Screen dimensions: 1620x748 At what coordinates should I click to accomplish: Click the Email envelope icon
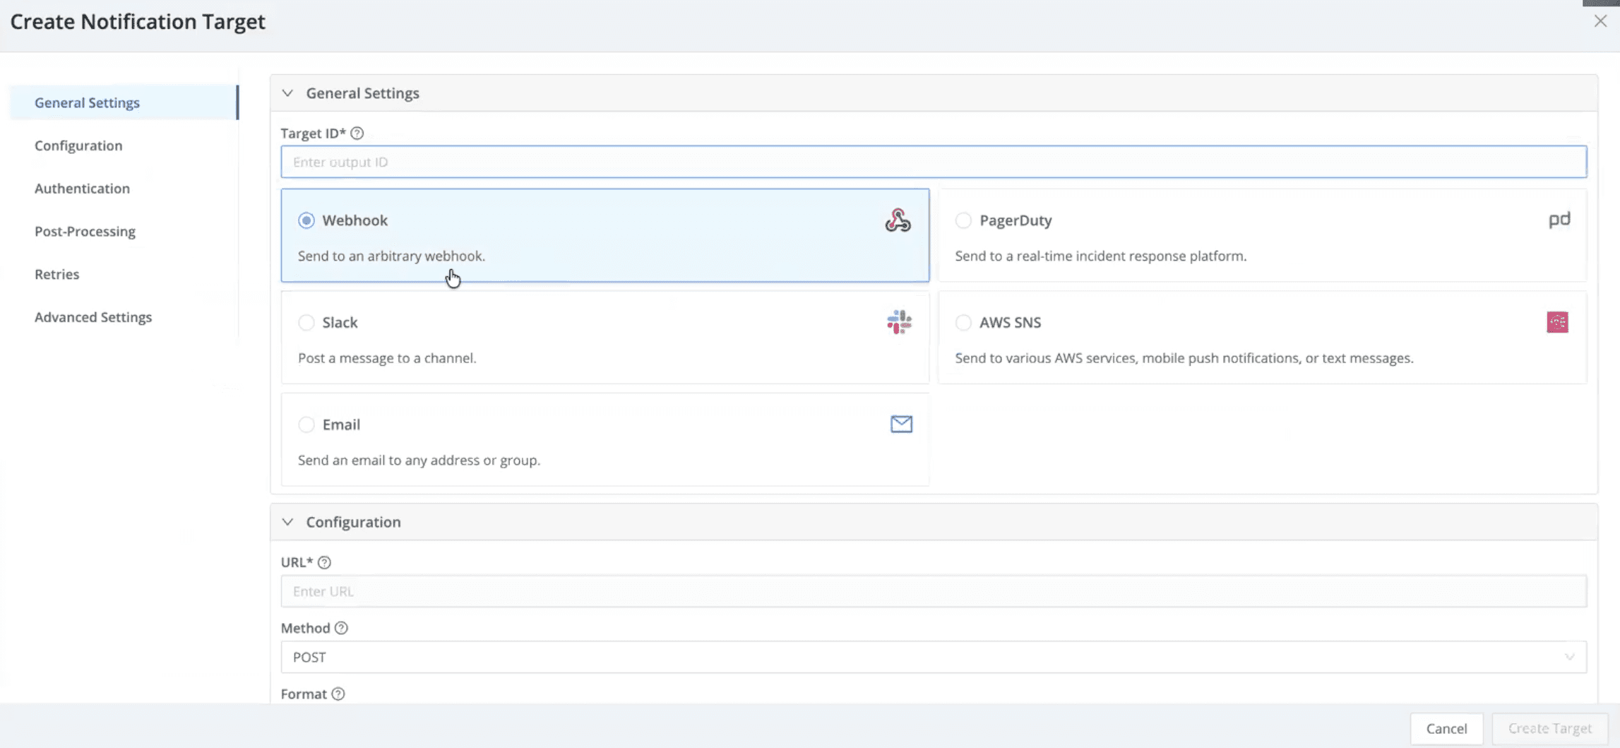900,424
